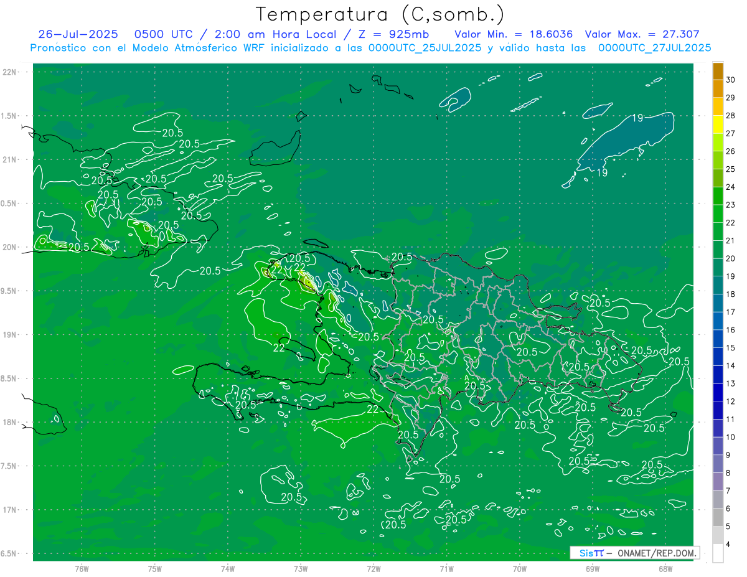
Task: Click the dark orange swatch atop the color scale
Action: 718,71
